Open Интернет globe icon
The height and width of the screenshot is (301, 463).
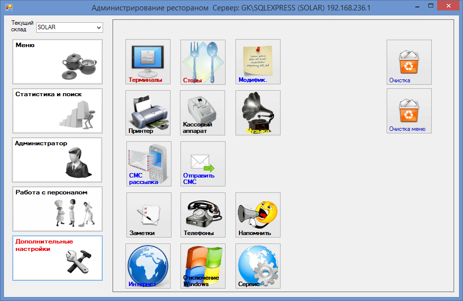pos(148,266)
